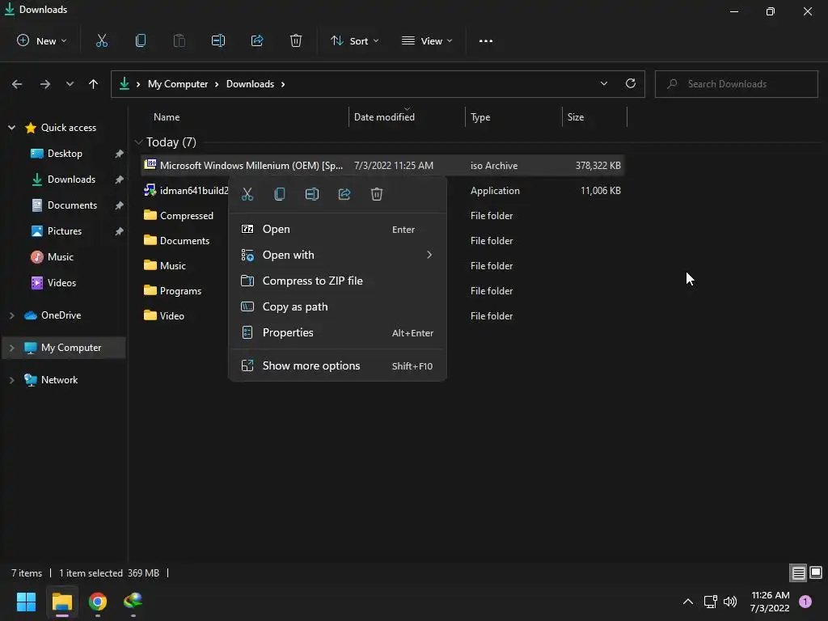Image resolution: width=828 pixels, height=621 pixels.
Task: Select Compress to ZIP file
Action: click(337, 281)
